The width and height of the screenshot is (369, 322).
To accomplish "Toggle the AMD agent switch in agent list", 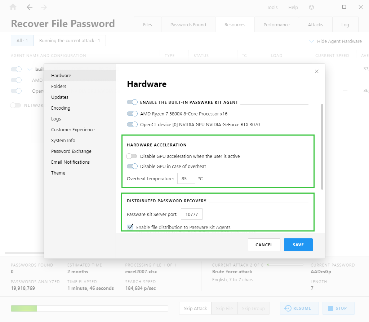I will click(x=16, y=80).
